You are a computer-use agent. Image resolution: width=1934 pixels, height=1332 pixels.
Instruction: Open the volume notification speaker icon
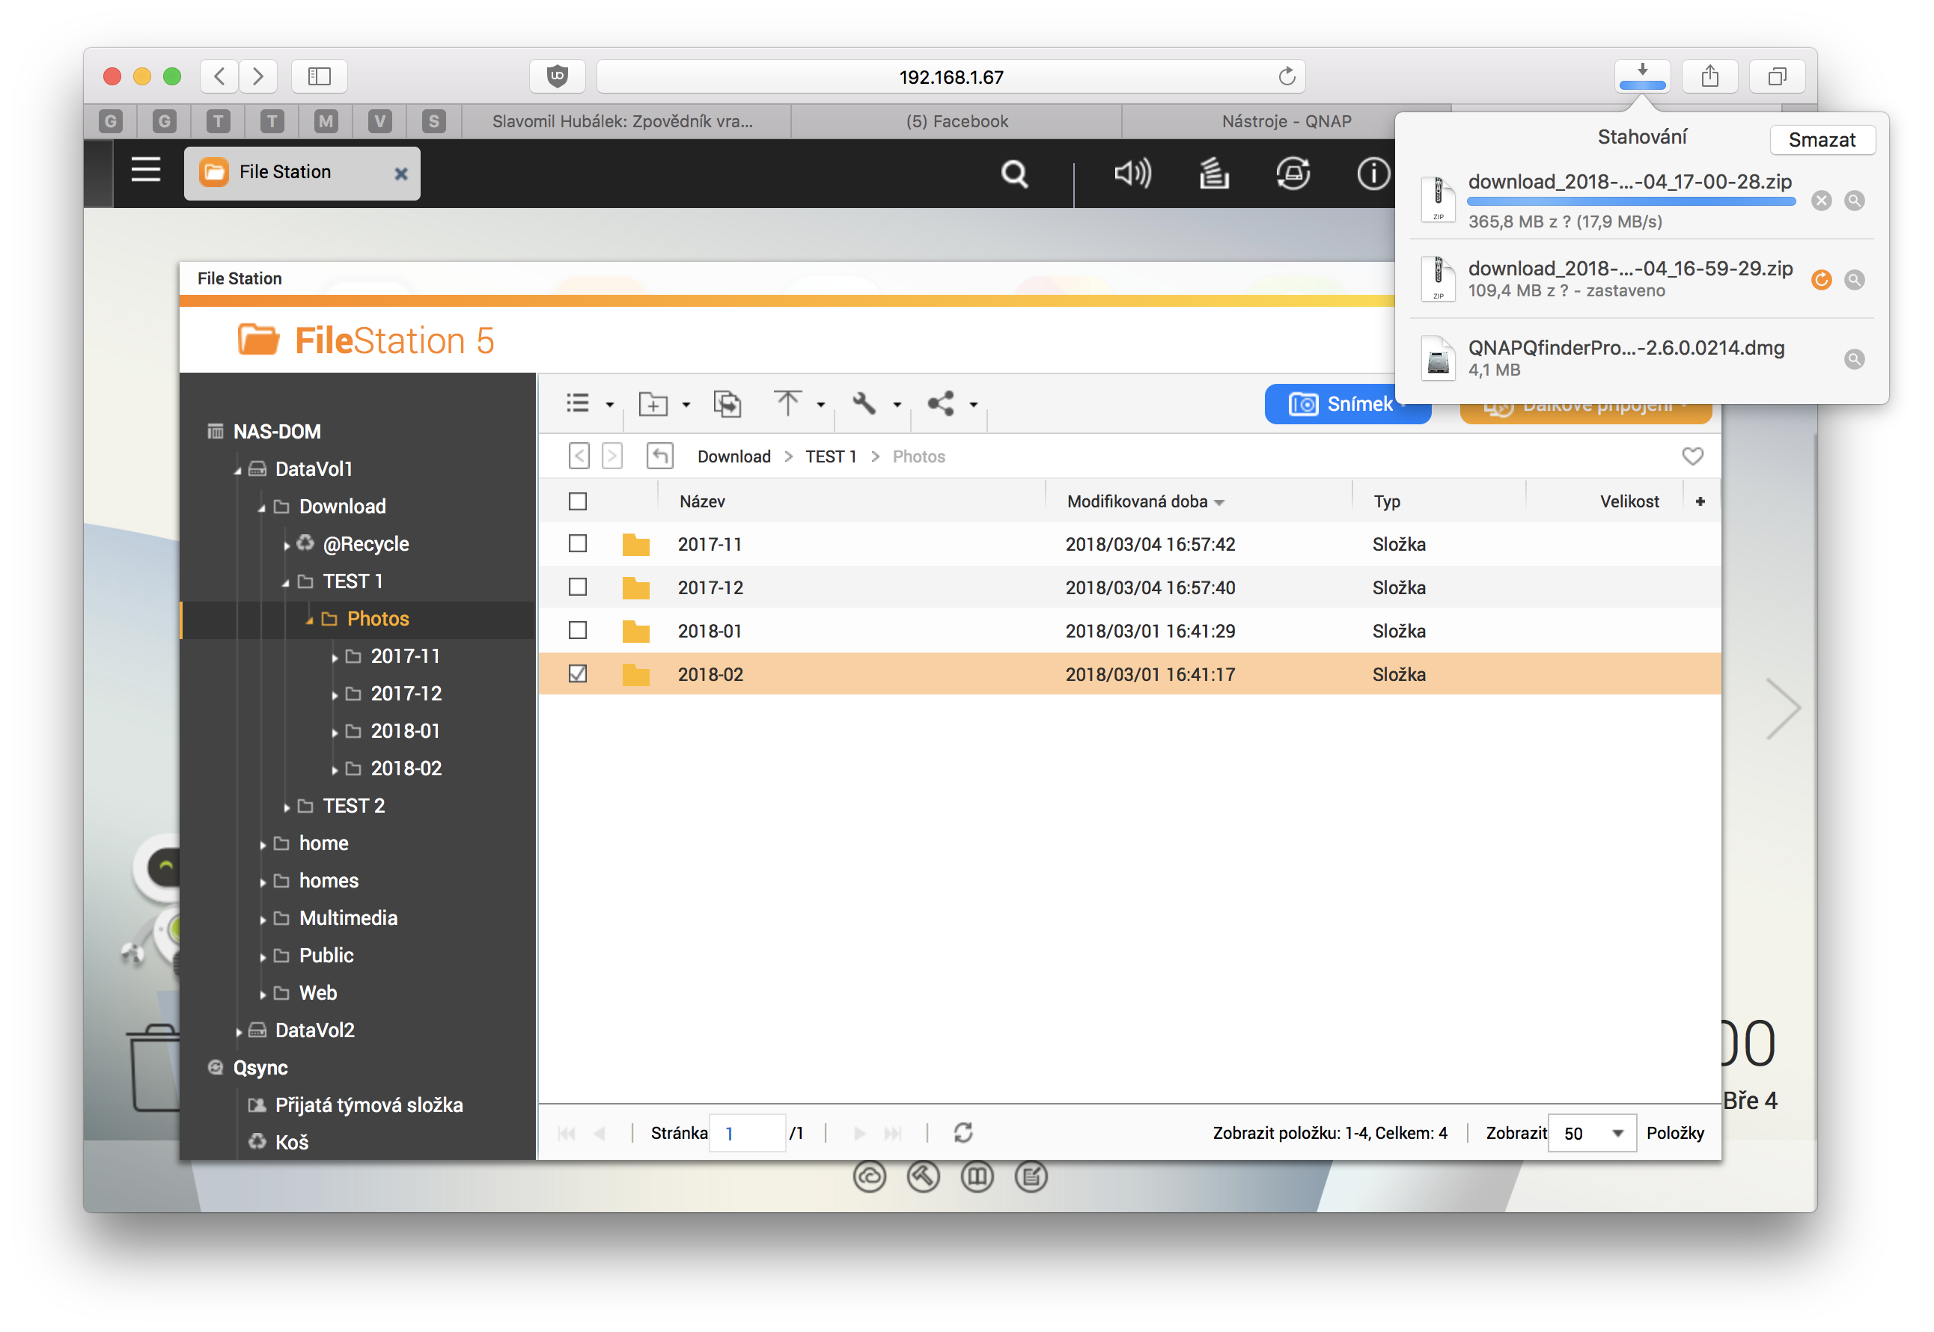pyautogui.click(x=1132, y=174)
